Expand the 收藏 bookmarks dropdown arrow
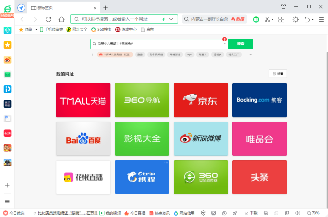The width and height of the screenshot is (328, 217). (36, 30)
